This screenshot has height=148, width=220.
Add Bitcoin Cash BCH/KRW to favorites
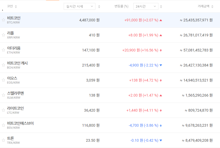(3, 65)
